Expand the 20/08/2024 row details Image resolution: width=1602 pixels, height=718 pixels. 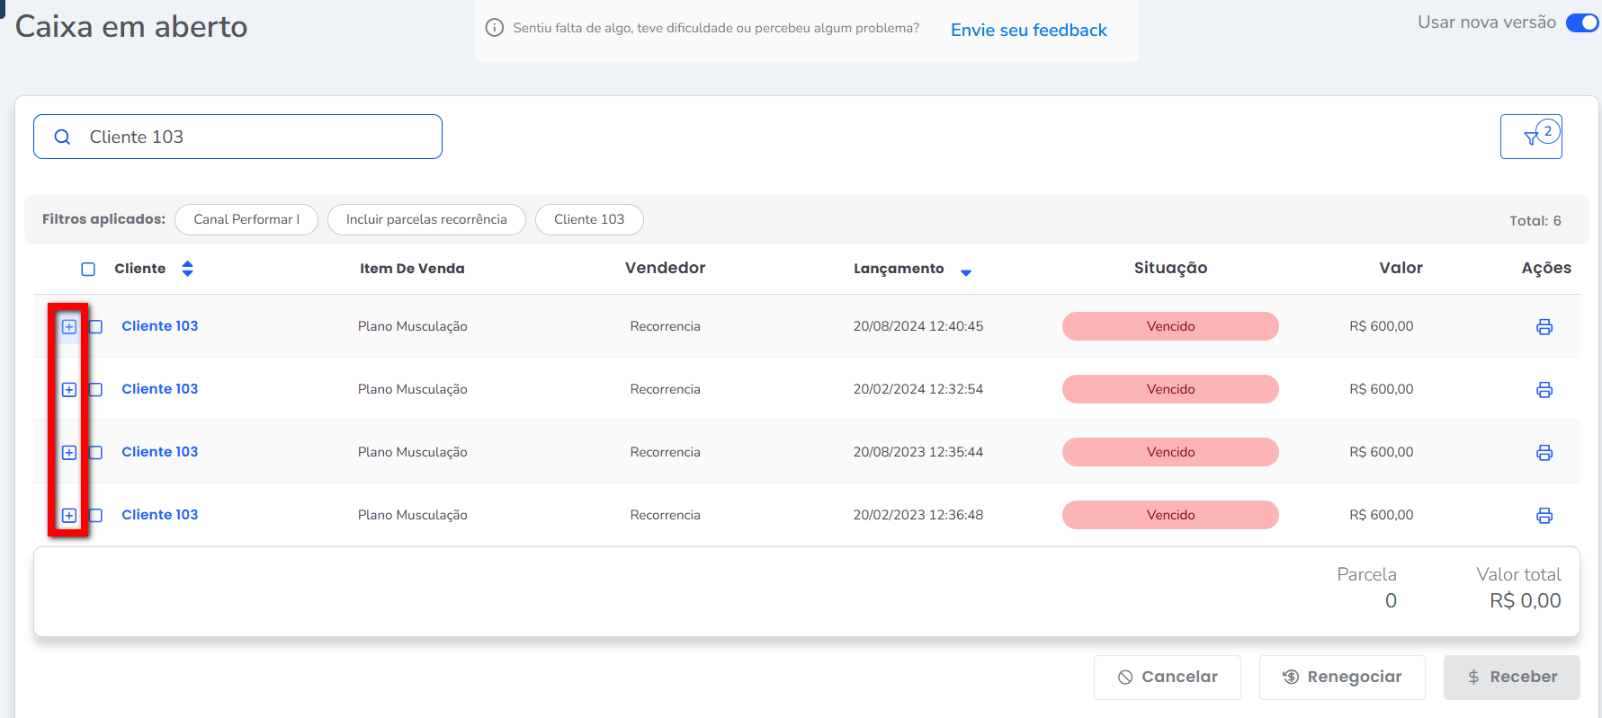click(69, 327)
